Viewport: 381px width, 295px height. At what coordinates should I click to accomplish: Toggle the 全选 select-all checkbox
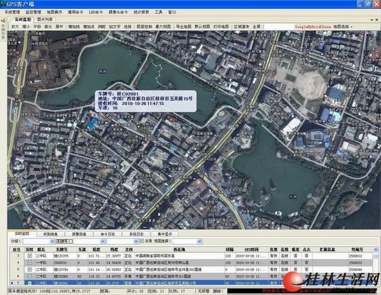142,241
